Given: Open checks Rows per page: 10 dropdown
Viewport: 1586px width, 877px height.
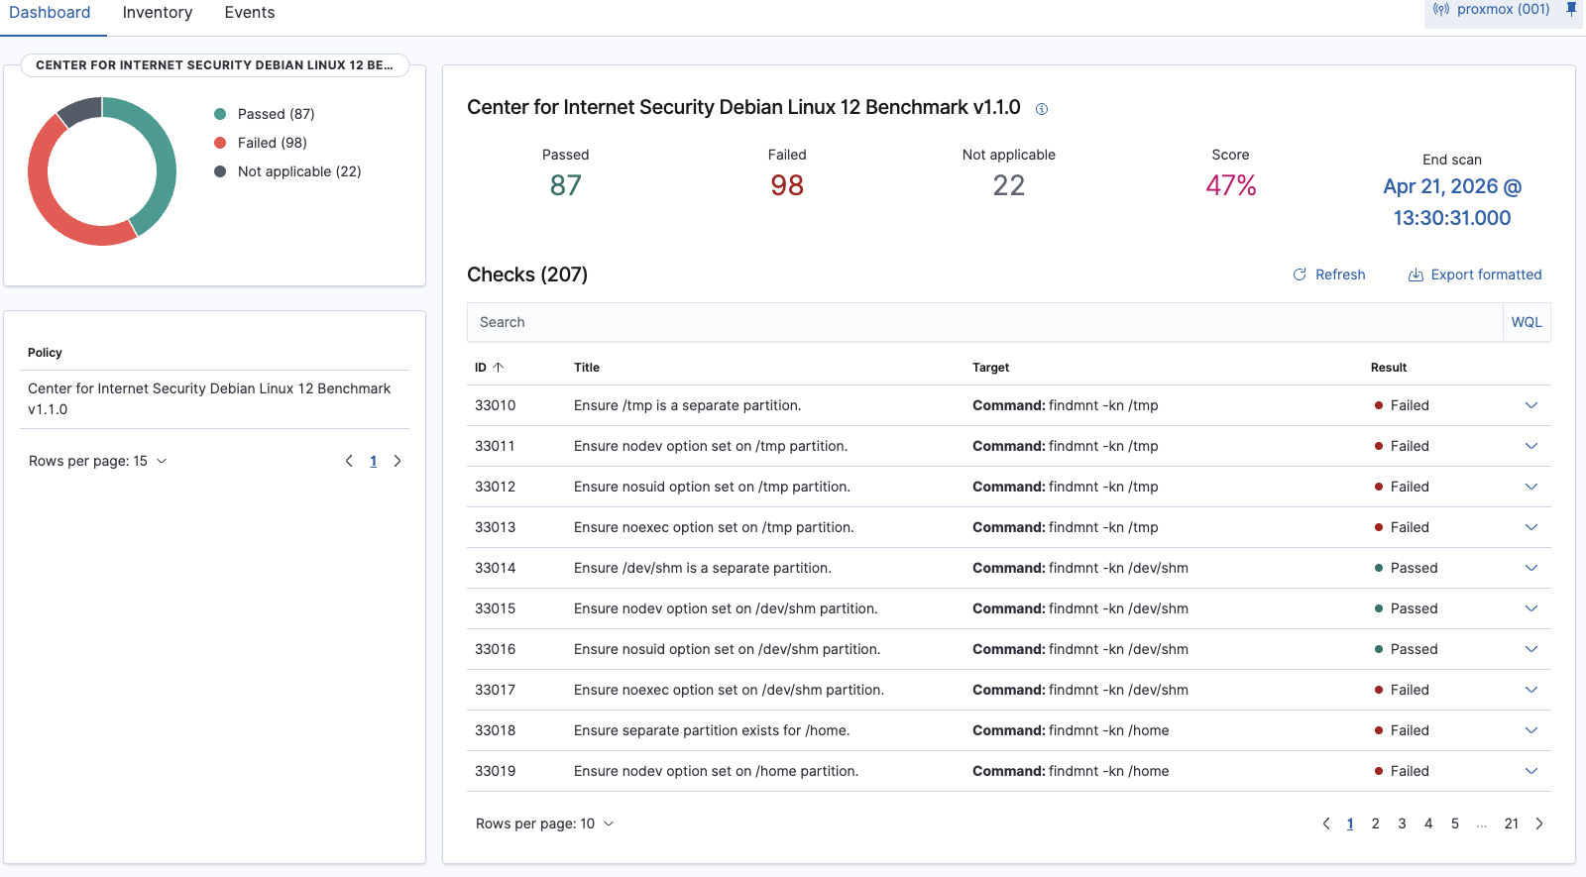Looking at the screenshot, I should (x=545, y=823).
